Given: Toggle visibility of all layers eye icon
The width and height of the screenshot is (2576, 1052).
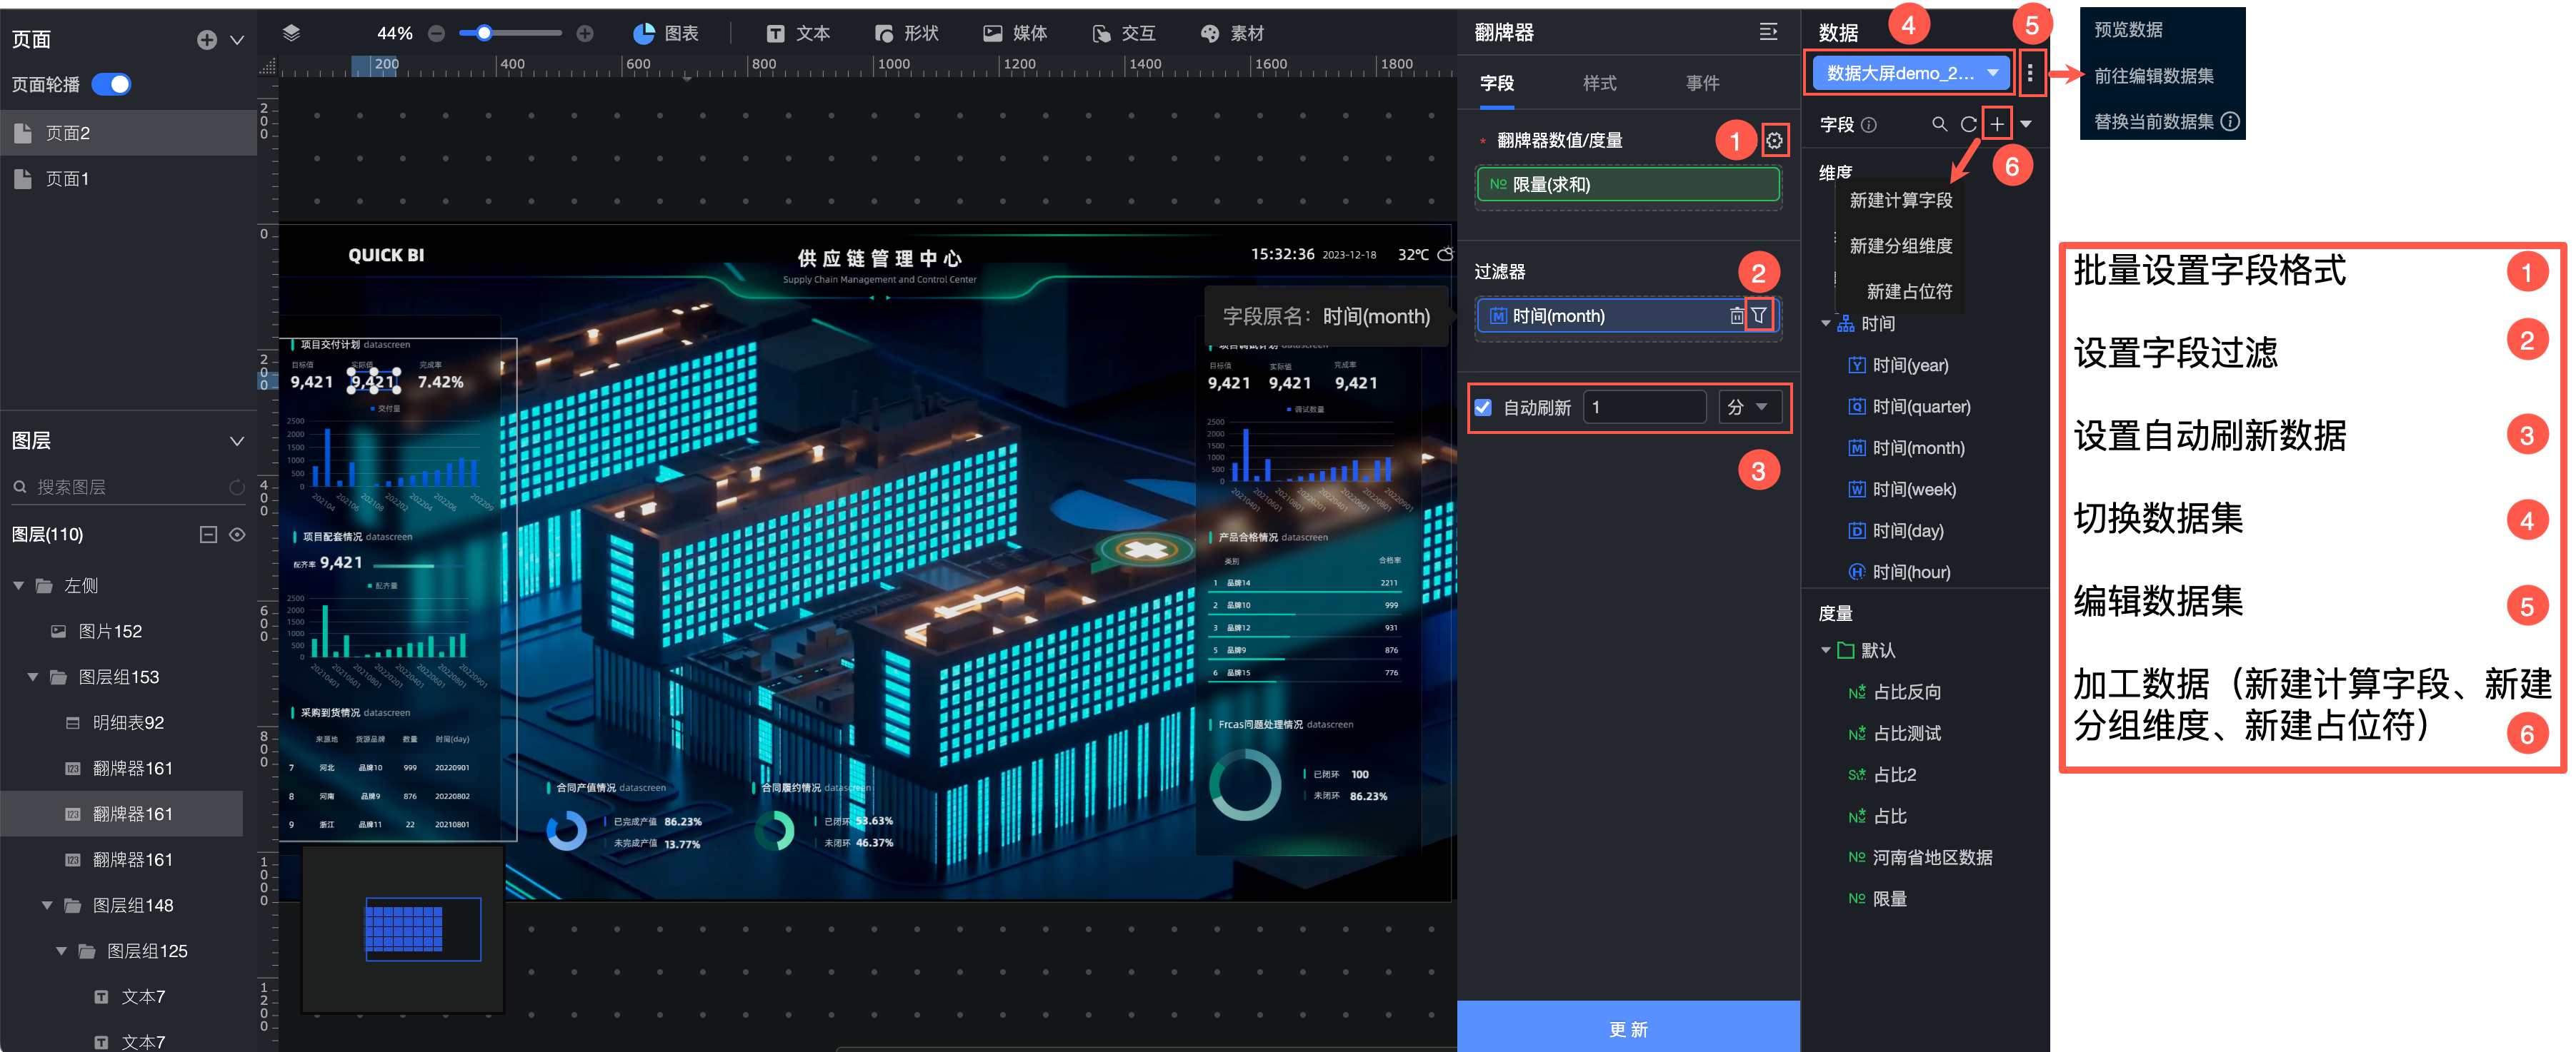Looking at the screenshot, I should click(237, 535).
